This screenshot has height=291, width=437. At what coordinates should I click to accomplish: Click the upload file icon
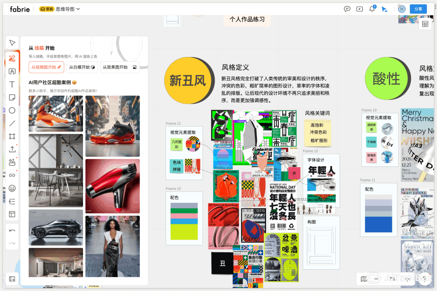point(12,149)
